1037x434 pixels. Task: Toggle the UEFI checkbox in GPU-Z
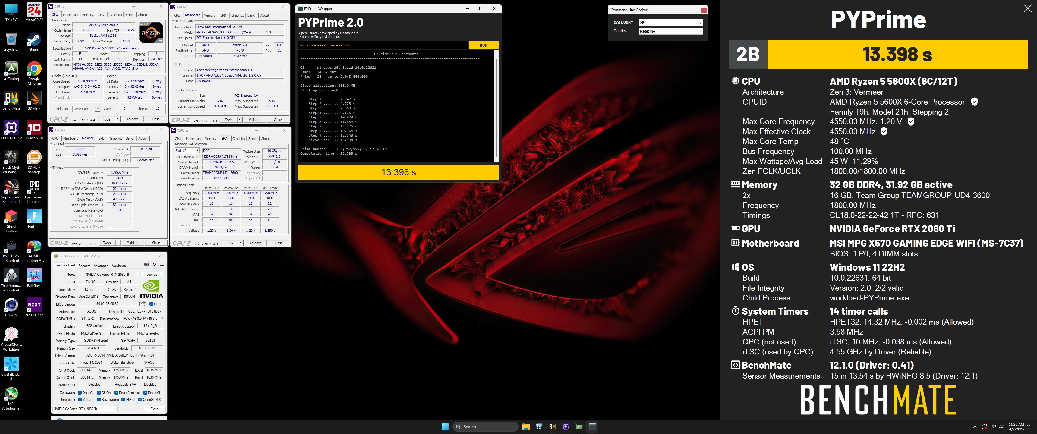tap(151, 304)
